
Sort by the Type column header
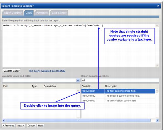(35, 86)
